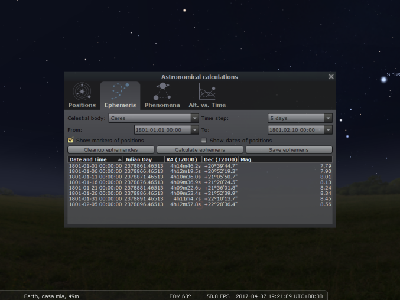Switch to the Ephemeris tab label

(x=120, y=105)
